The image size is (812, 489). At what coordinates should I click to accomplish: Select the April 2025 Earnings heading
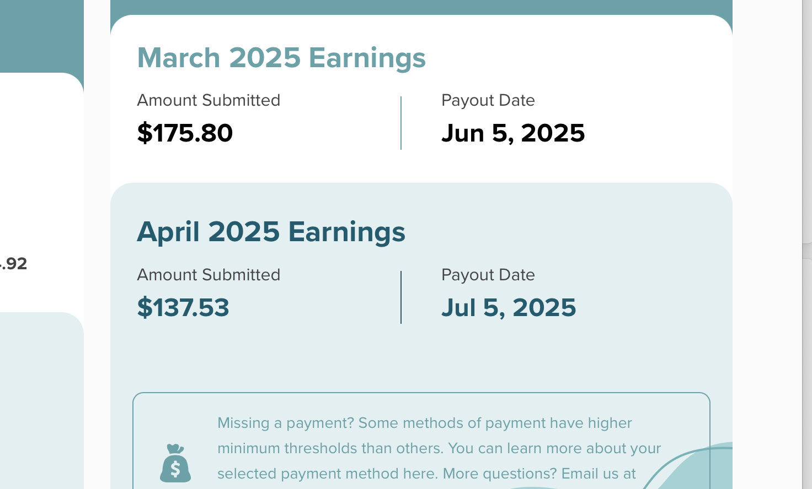271,232
